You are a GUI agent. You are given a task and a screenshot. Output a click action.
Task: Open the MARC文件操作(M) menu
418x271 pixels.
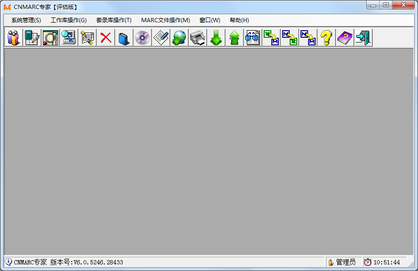(x=165, y=20)
